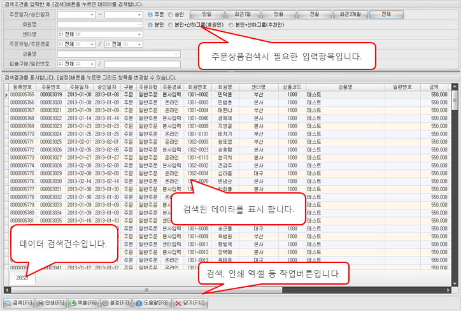
Task: Click 주문번호 cell 00003025
Action: 51,142
